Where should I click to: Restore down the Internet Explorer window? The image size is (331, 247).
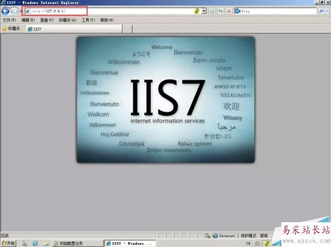click(x=322, y=2)
